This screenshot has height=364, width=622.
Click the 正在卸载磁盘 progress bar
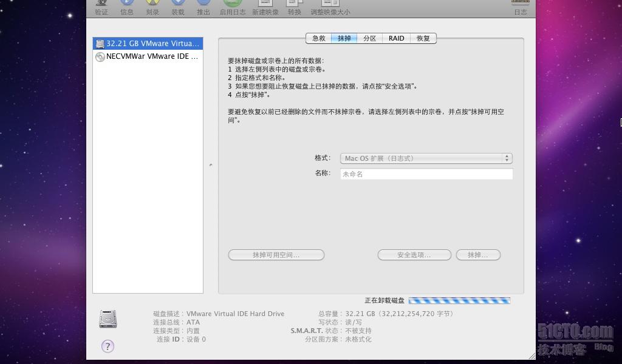pos(459,301)
